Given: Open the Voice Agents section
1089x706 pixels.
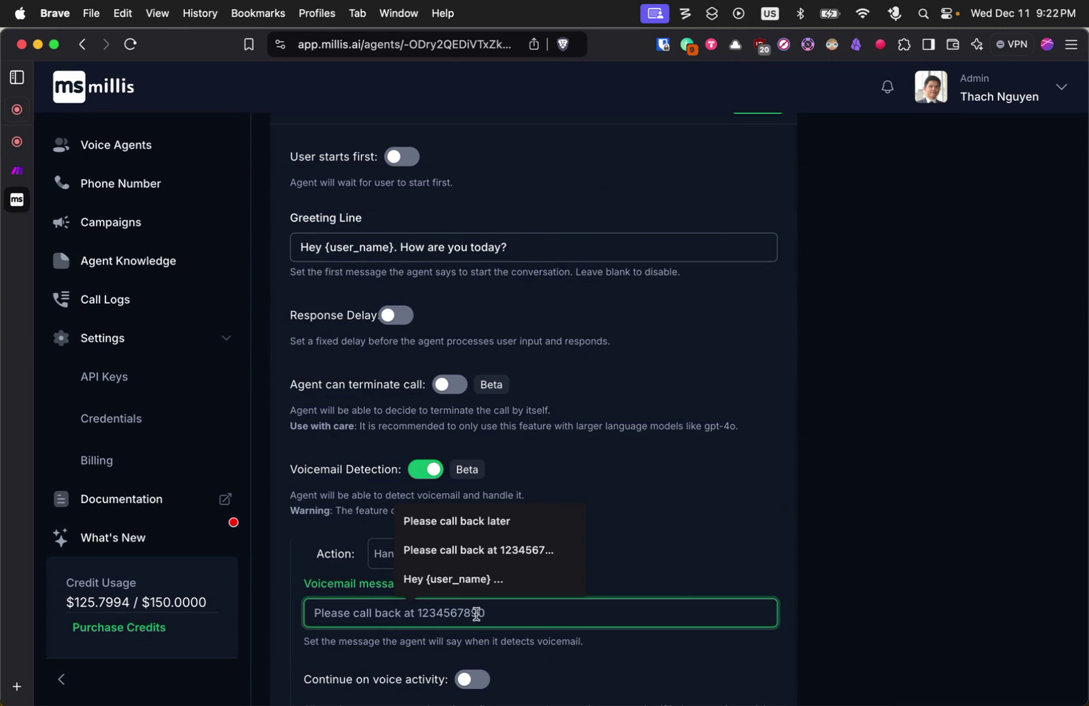Looking at the screenshot, I should pyautogui.click(x=115, y=145).
